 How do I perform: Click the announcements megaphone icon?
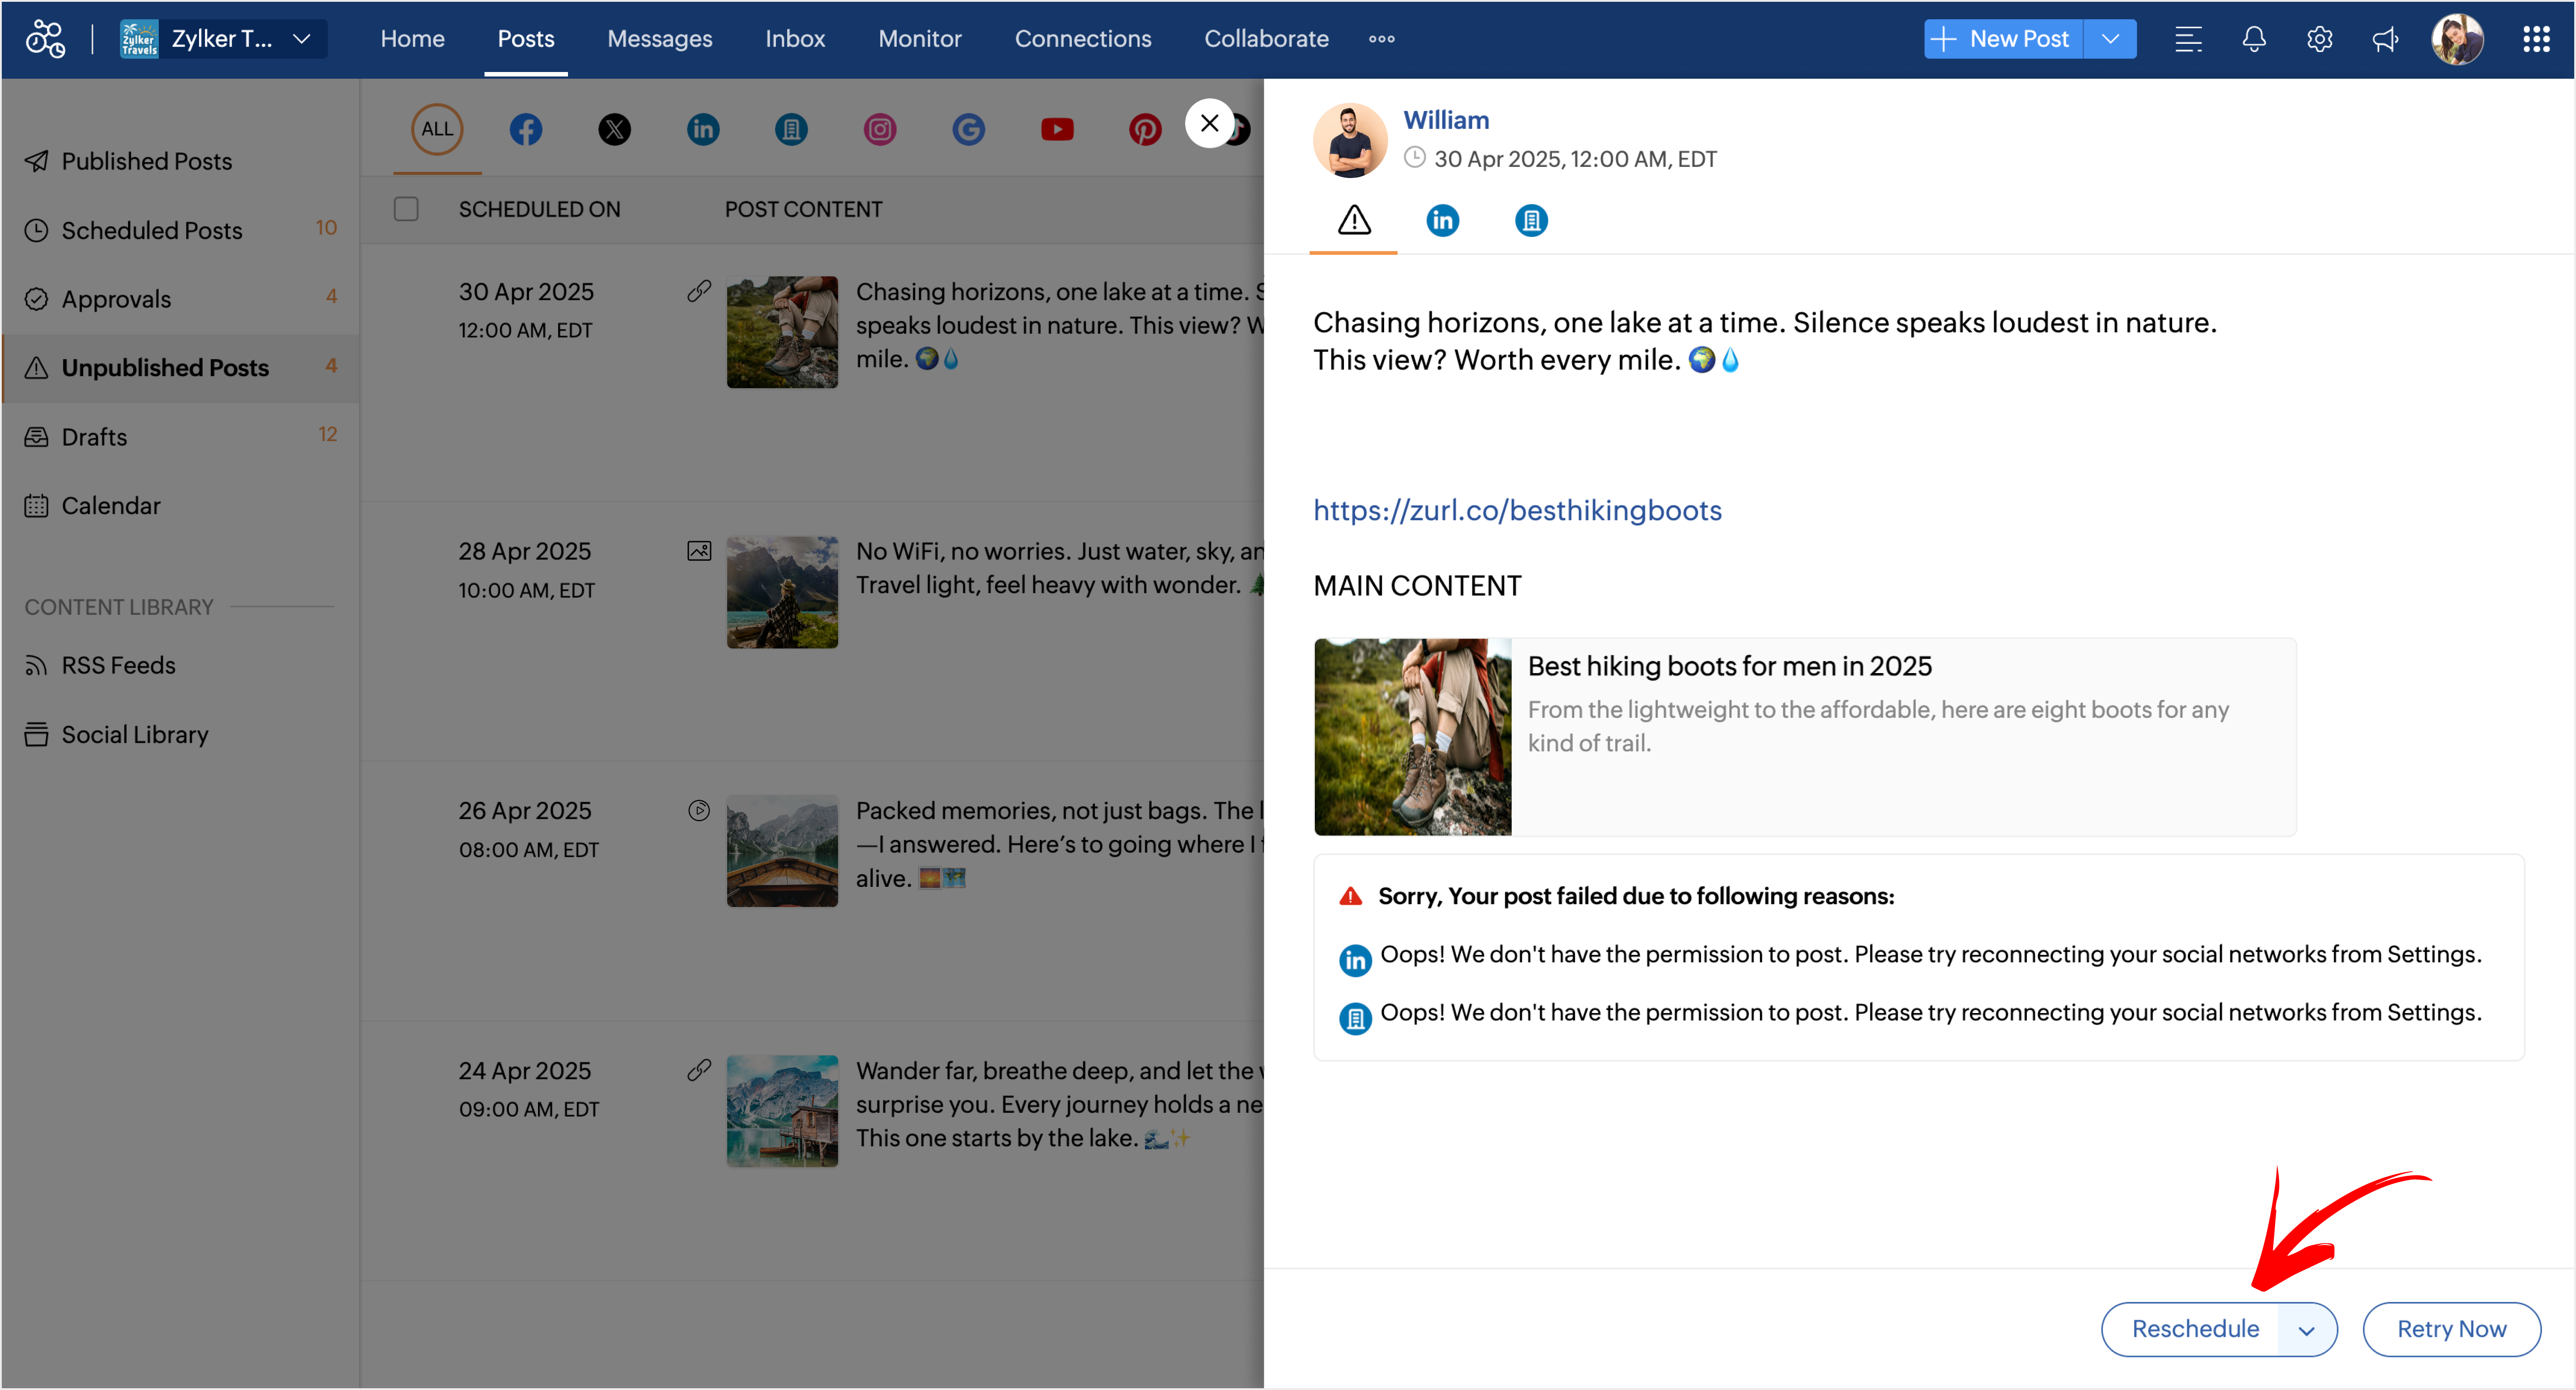[x=2385, y=39]
